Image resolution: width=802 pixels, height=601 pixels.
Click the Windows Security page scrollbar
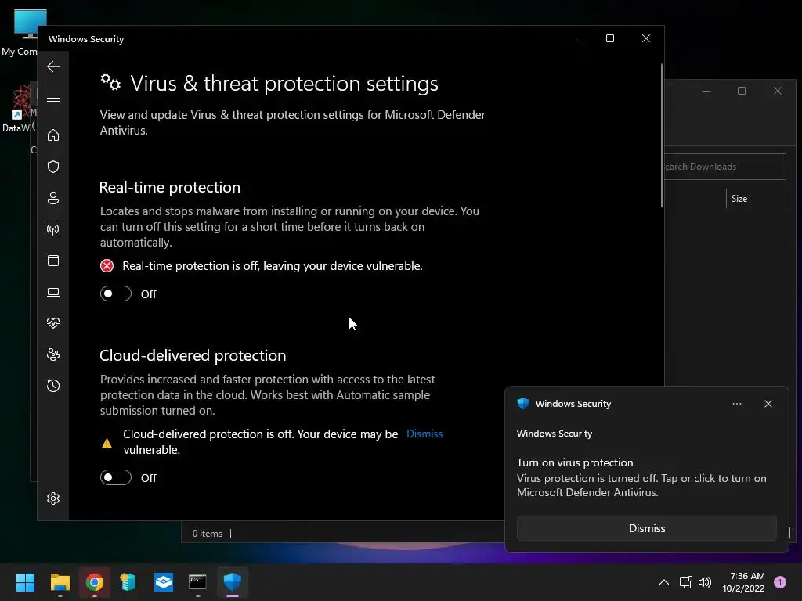[x=661, y=135]
